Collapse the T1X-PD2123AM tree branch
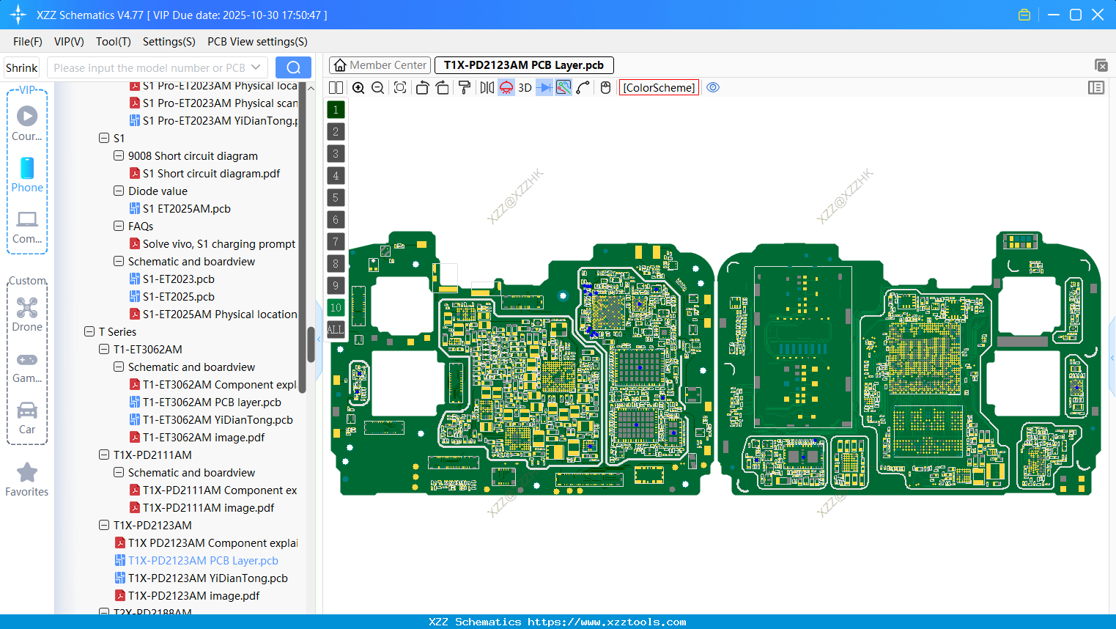1116x629 pixels. (103, 525)
